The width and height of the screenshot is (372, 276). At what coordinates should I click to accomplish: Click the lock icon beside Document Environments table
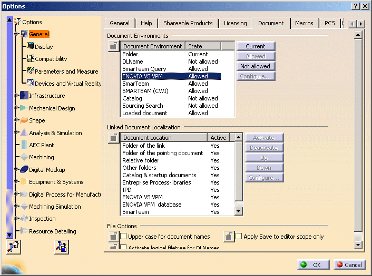tap(113, 46)
